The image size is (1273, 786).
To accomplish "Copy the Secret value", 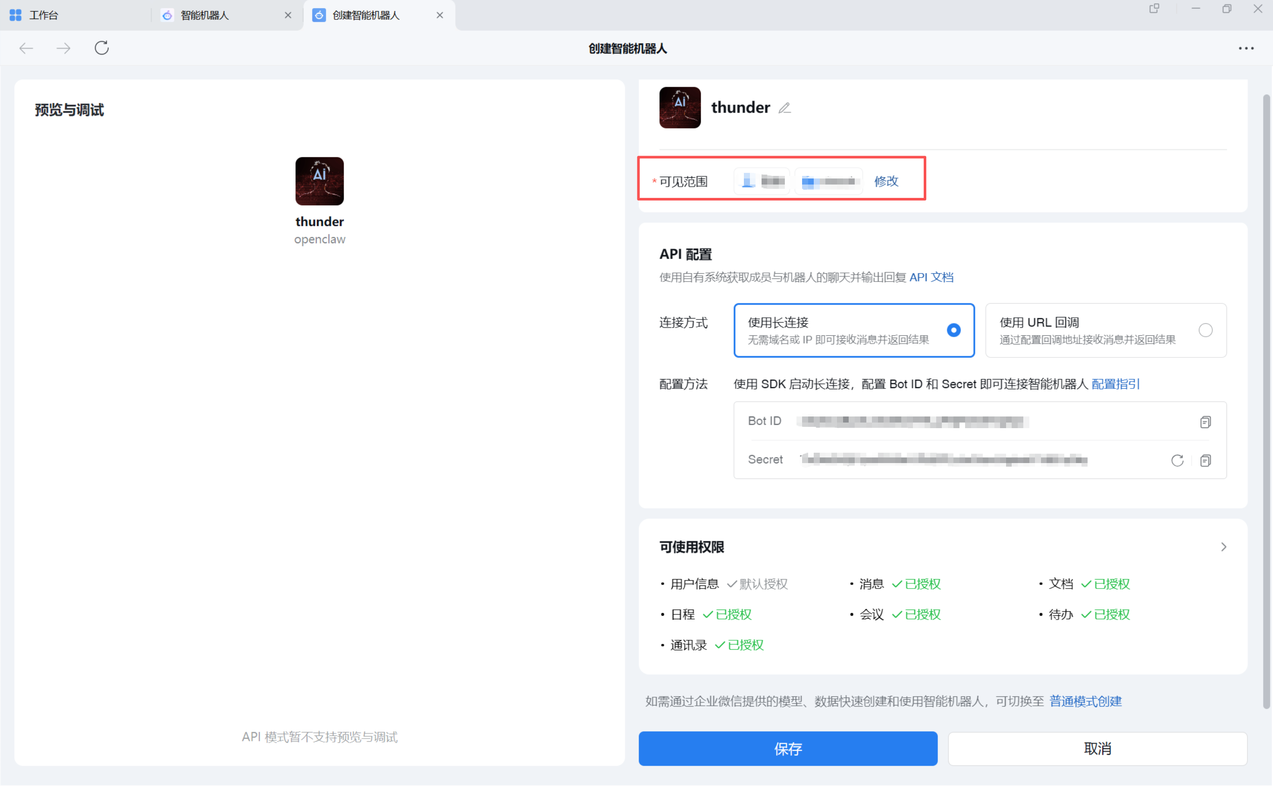I will coord(1205,460).
